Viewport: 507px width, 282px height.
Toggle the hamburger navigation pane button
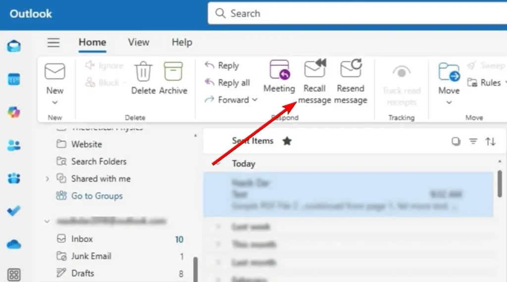(x=53, y=43)
